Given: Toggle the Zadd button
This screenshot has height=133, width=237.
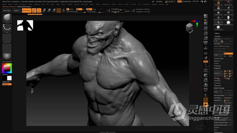Looking at the screenshot, I should click(x=89, y=9).
